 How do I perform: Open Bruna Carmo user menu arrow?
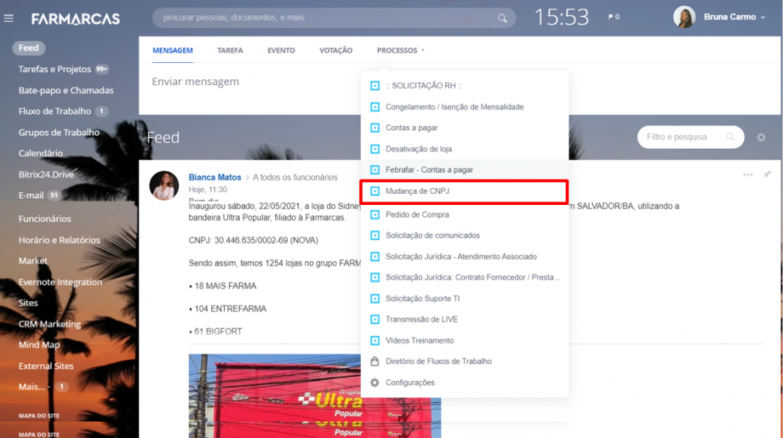(763, 18)
